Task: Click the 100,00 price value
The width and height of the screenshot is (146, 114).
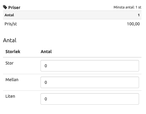Action: tap(133, 24)
